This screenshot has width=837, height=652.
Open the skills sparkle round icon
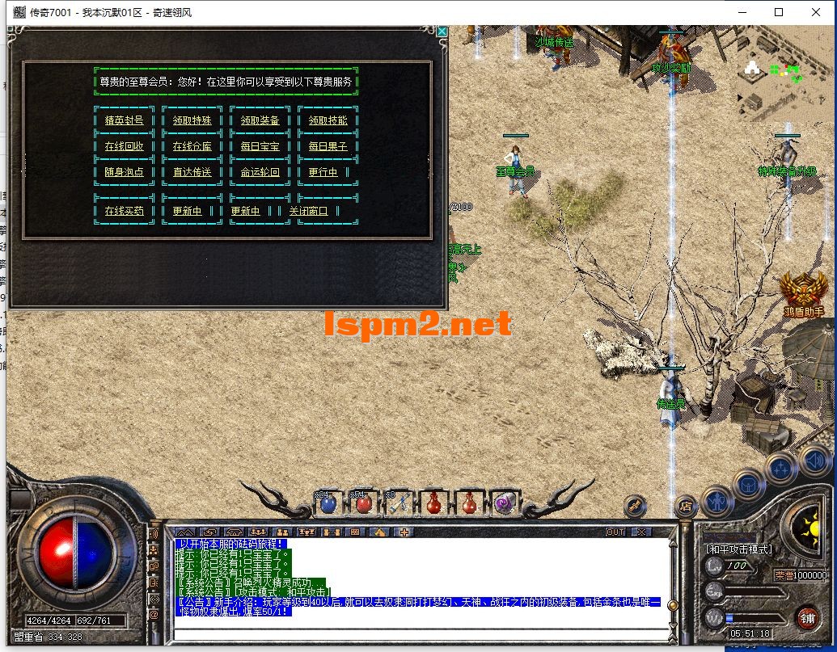[782, 468]
